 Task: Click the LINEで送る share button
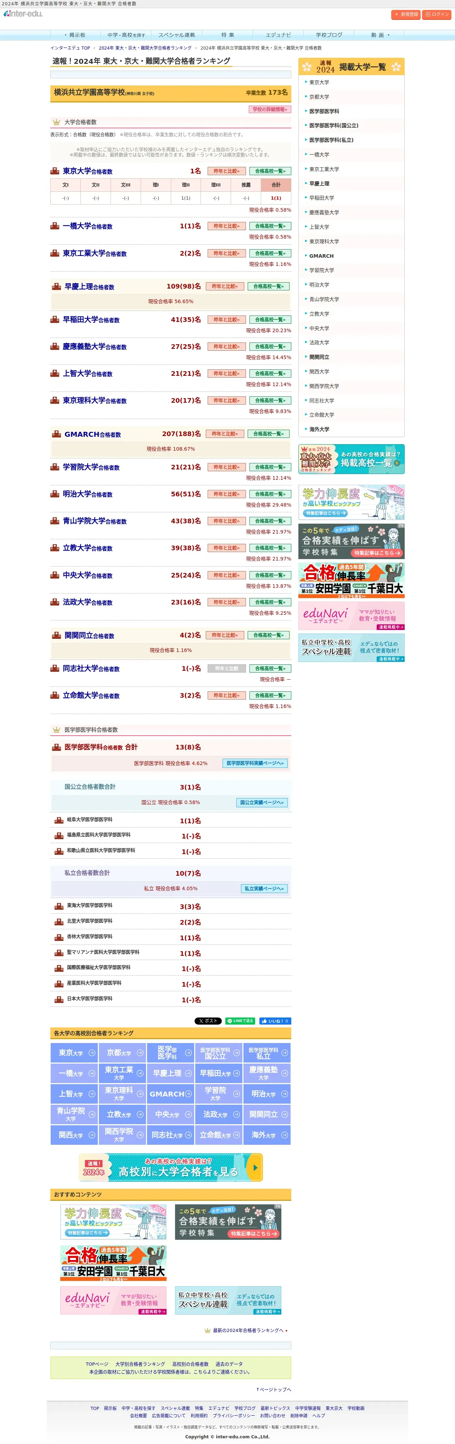[240, 1021]
